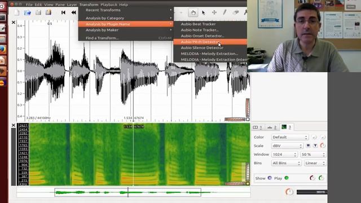Switch to layer tab 1

pyautogui.click(x=257, y=127)
